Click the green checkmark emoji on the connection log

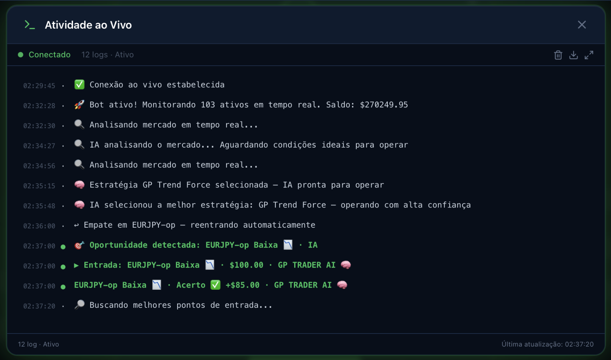point(79,85)
